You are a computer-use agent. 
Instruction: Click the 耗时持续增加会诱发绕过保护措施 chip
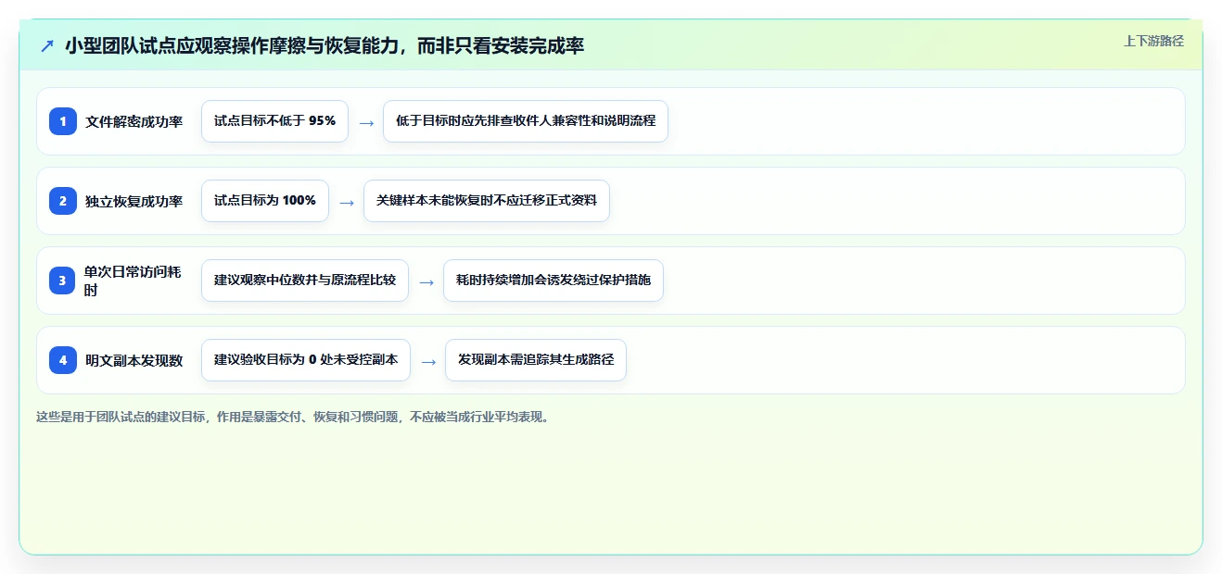click(554, 281)
